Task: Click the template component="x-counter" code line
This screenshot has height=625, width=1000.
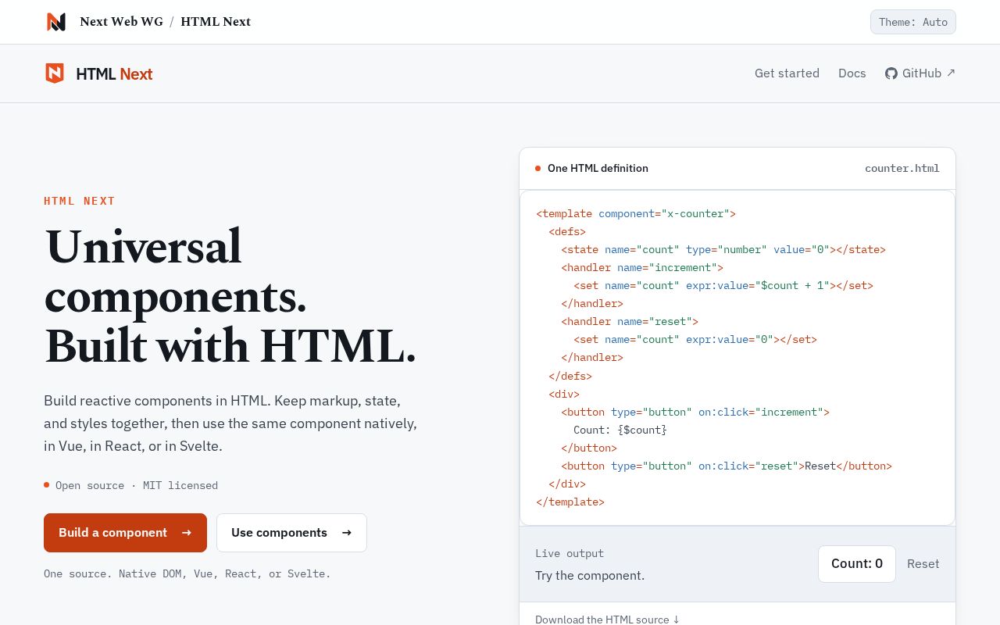Action: [636, 213]
